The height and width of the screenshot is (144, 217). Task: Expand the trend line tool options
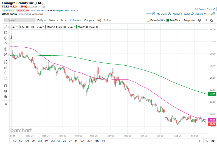[9, 27]
